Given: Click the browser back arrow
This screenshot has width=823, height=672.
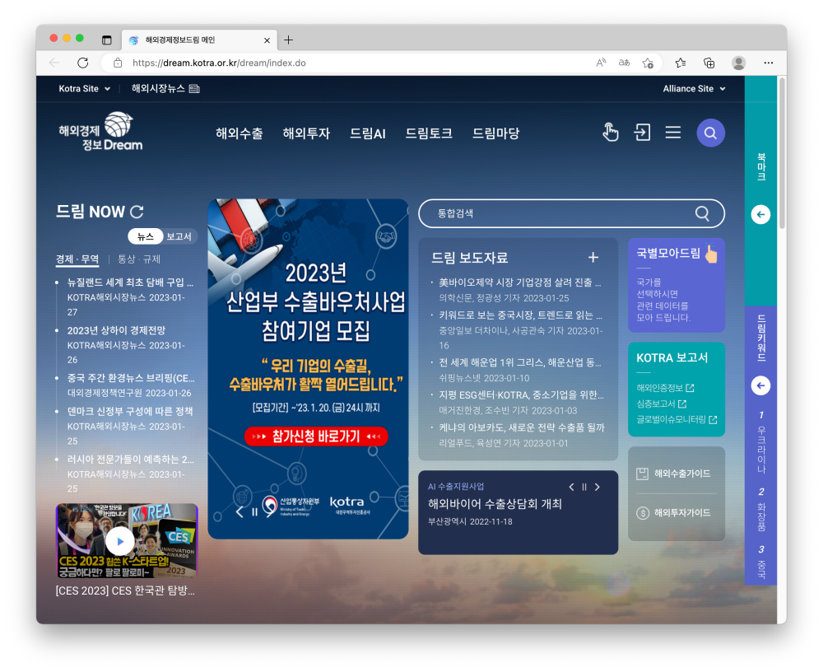Looking at the screenshot, I should coord(54,63).
